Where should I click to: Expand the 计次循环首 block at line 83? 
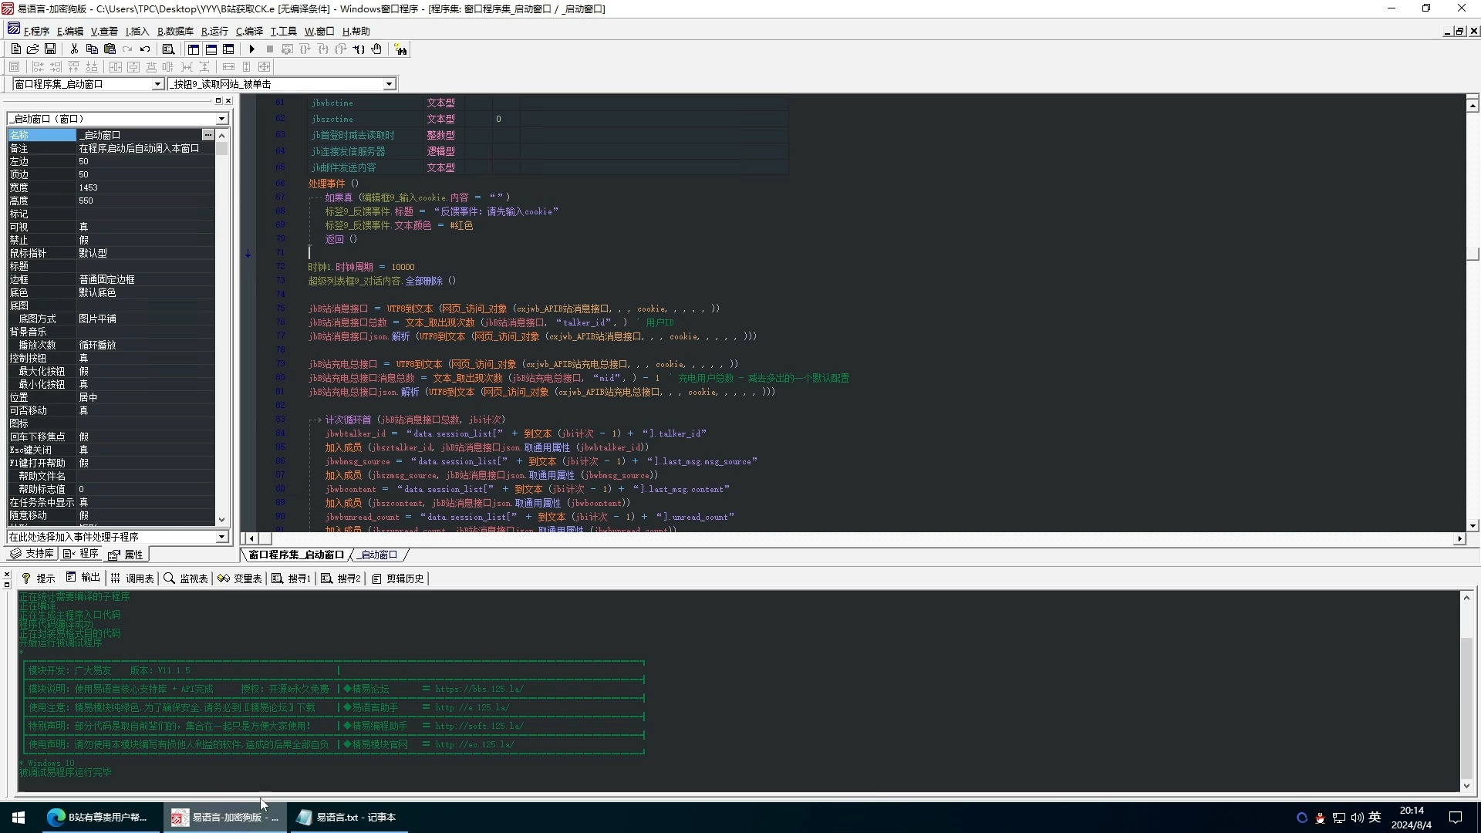tap(319, 420)
